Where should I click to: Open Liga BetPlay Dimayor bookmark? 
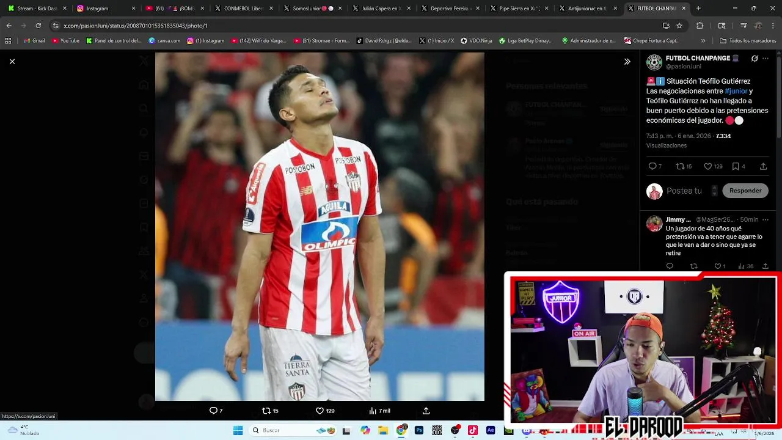(x=526, y=41)
